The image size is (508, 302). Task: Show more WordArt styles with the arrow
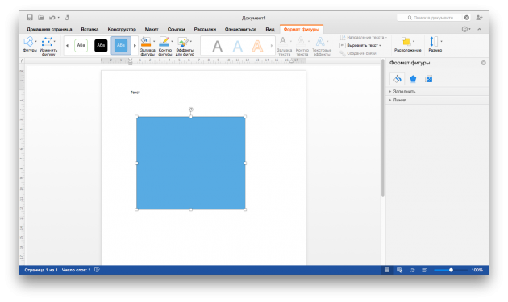[x=272, y=46]
